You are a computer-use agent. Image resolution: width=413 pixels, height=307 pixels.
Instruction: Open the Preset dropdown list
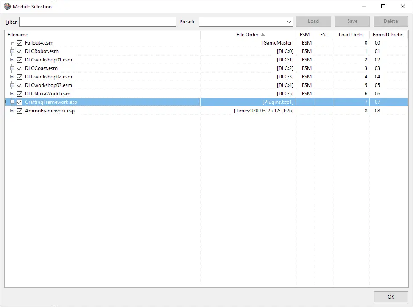tap(289, 22)
